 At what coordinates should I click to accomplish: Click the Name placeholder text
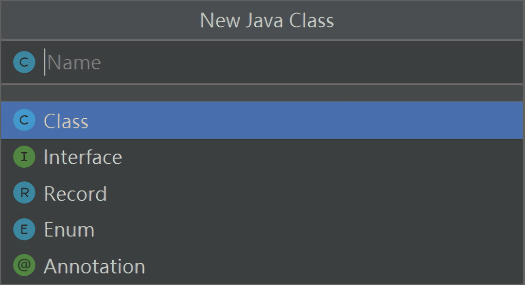[74, 63]
